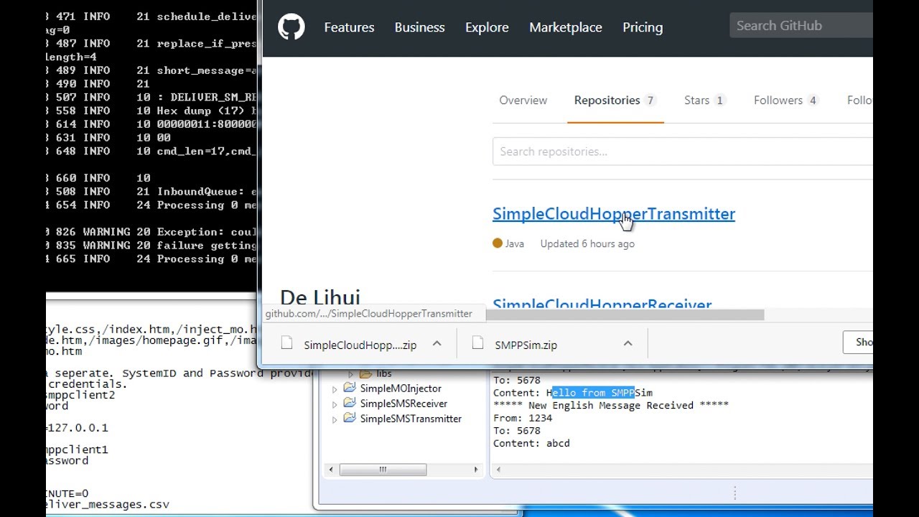Open the SMPPSim.zip download item
919x517 pixels.
(526, 345)
